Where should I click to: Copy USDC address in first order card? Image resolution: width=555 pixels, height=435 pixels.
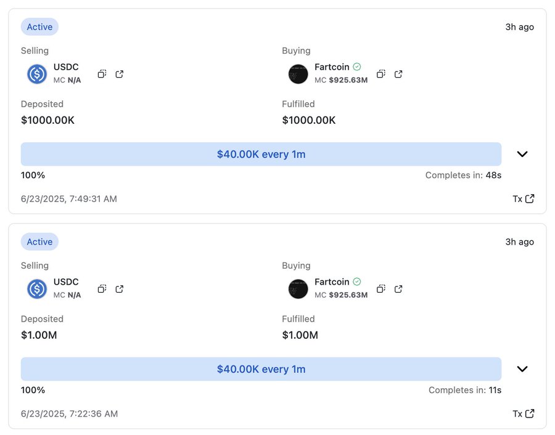pos(102,74)
